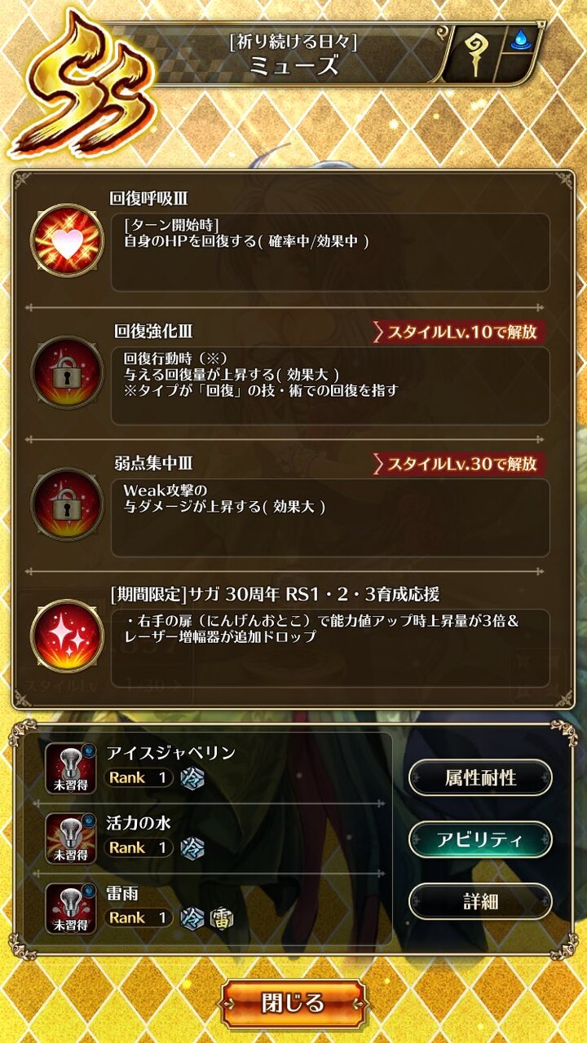Tap the スタイルLv.10で解放 unlock banner
The height and width of the screenshot is (1043, 587).
point(459,332)
